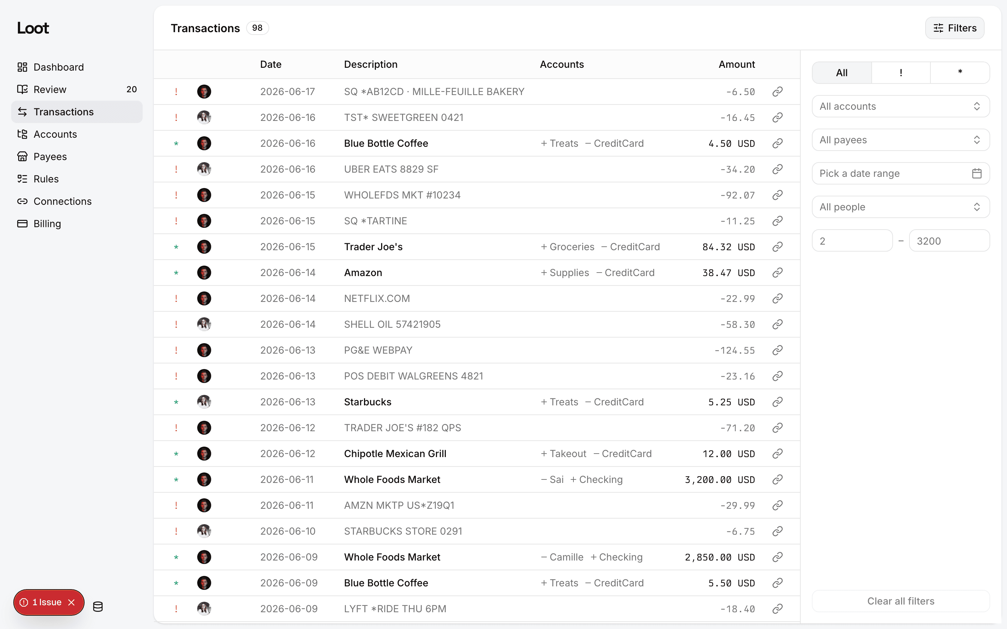Click the – Camille account label
Image resolution: width=1007 pixels, height=629 pixels.
(x=562, y=557)
